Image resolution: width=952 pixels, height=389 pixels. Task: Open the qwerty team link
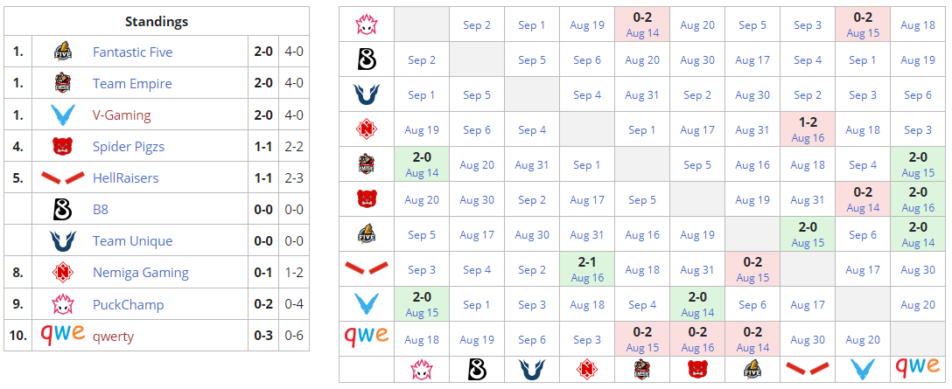113,336
